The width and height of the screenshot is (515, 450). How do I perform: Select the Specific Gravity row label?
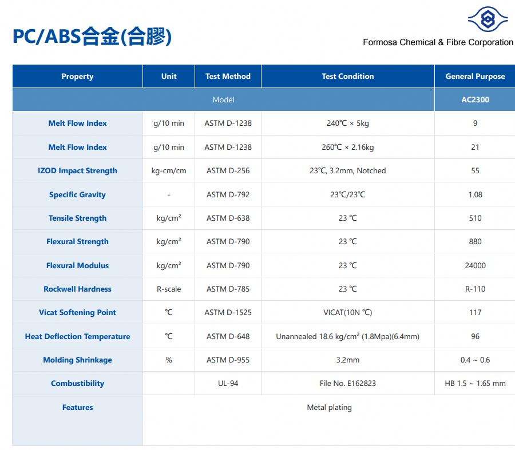pos(77,194)
